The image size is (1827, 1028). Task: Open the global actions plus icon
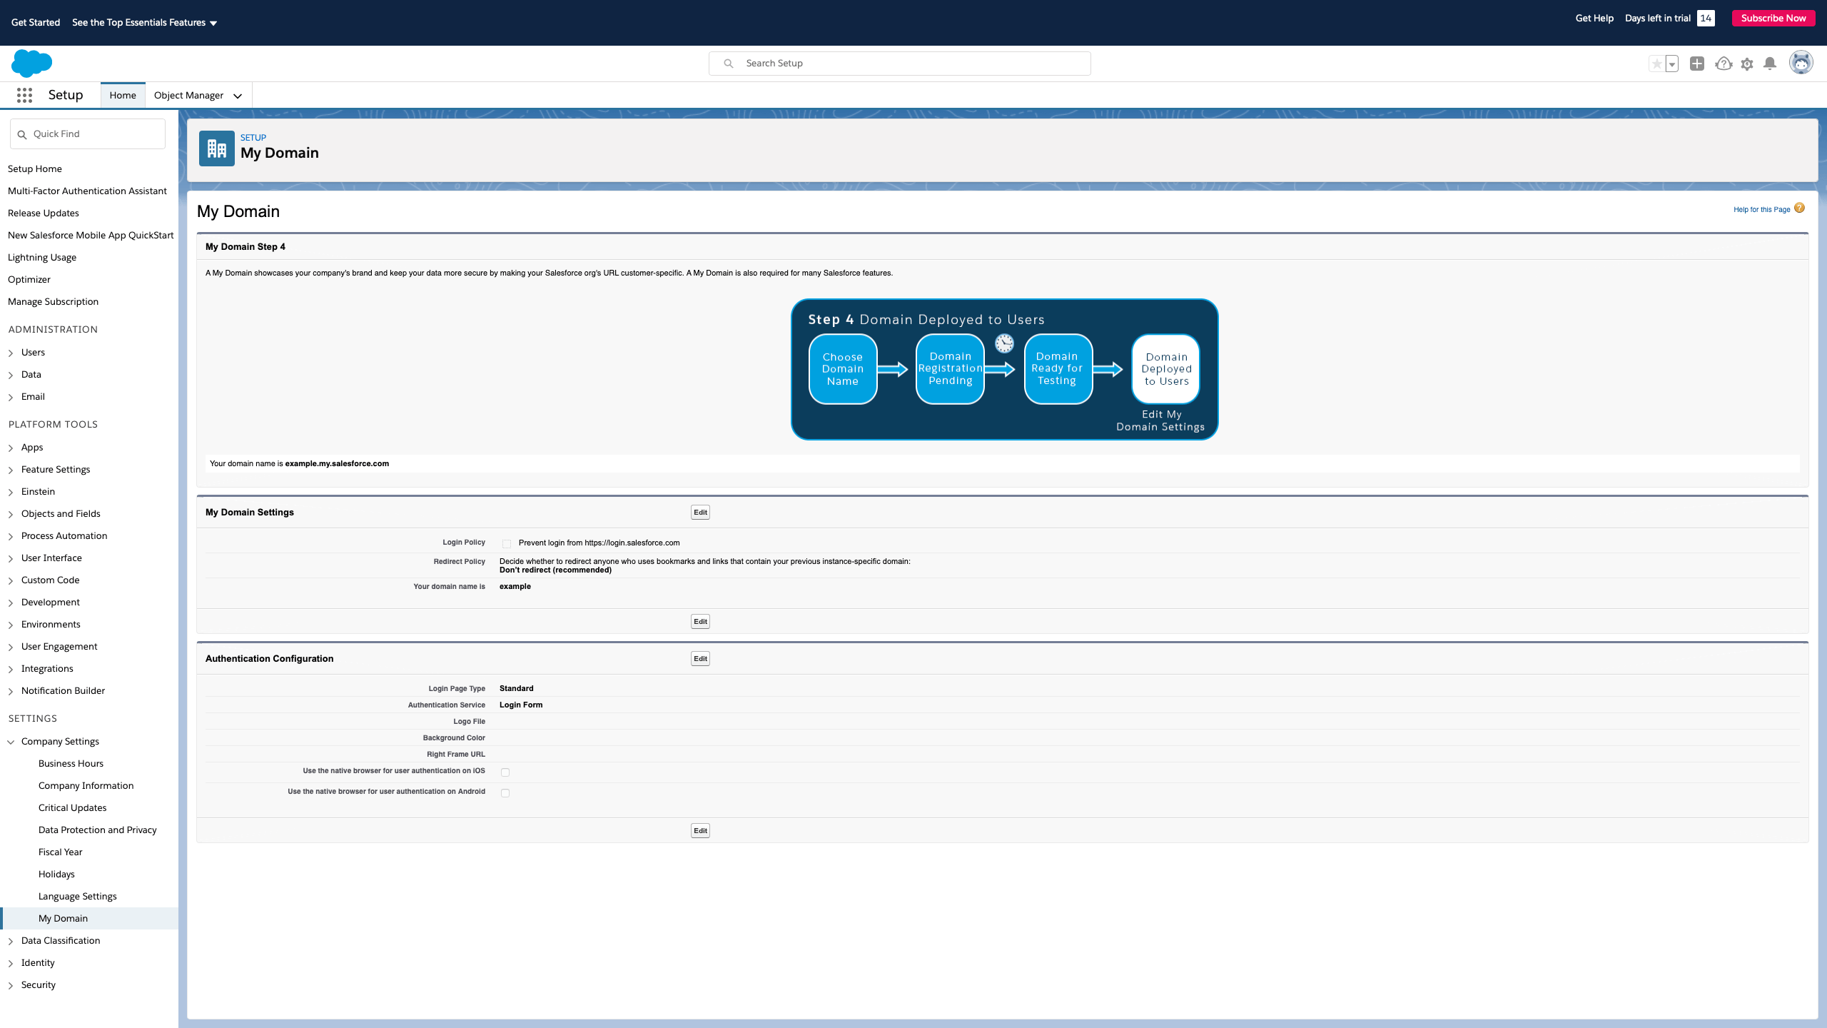[1697, 64]
